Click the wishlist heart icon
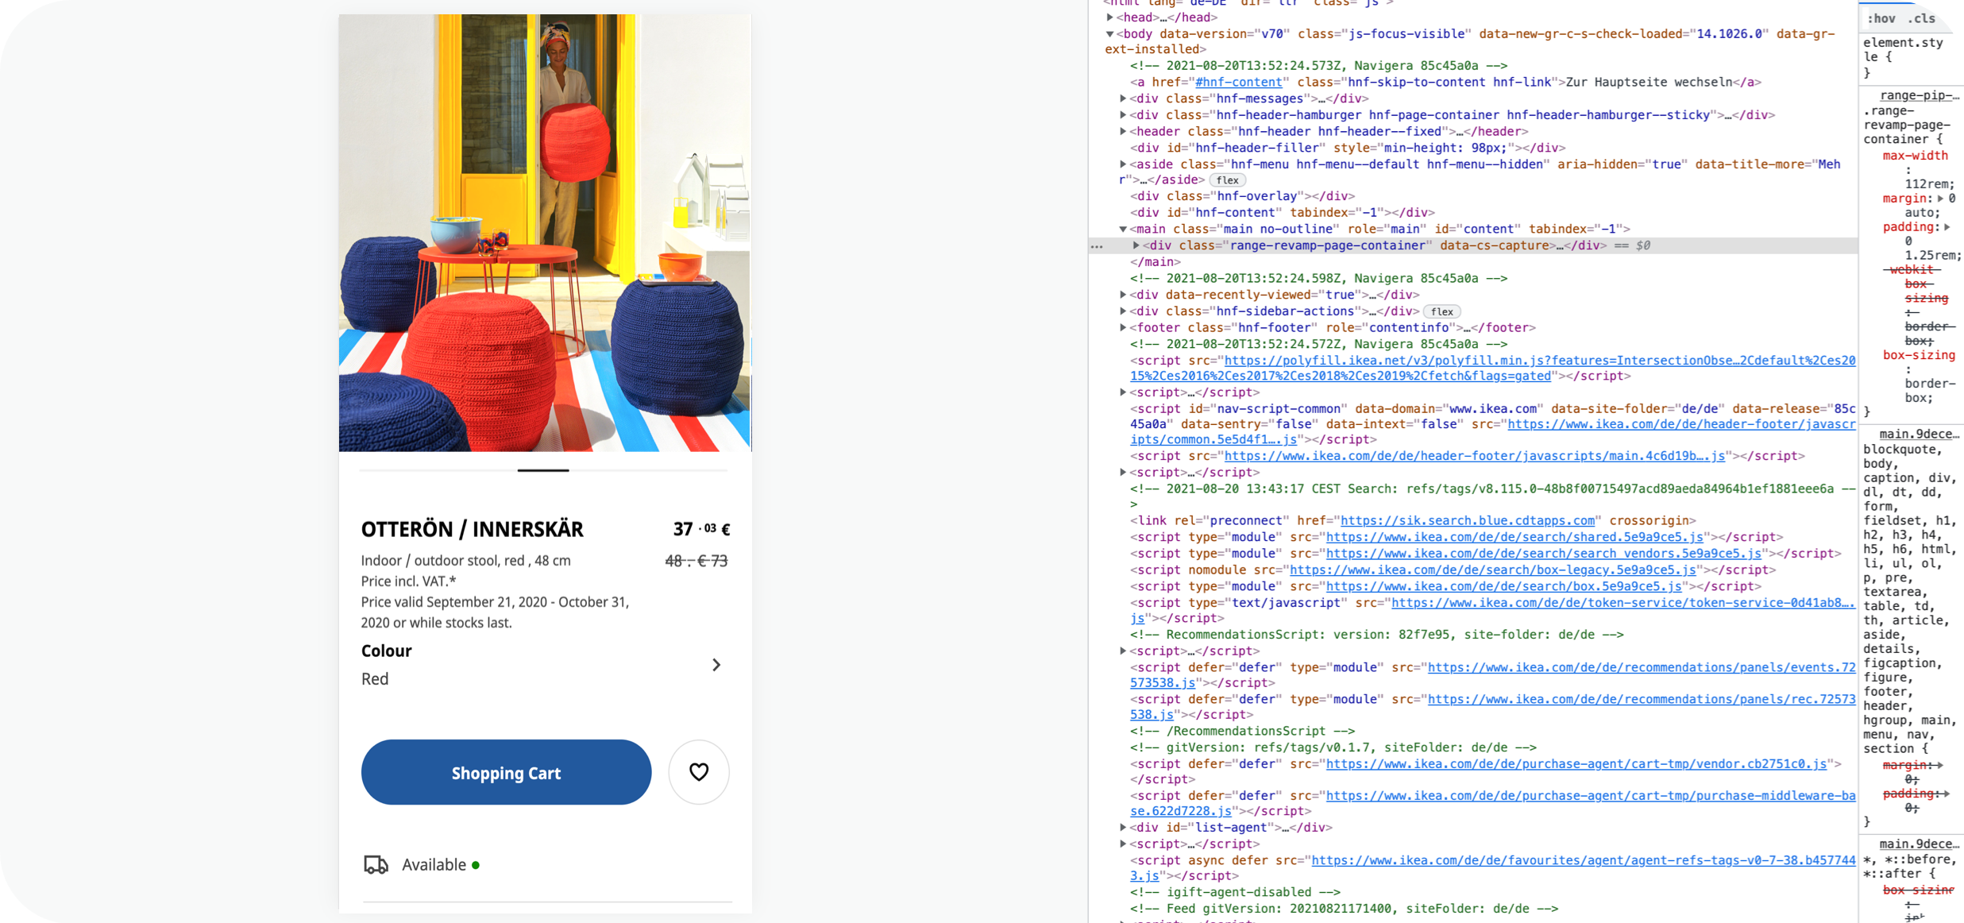This screenshot has width=1964, height=923. tap(698, 771)
